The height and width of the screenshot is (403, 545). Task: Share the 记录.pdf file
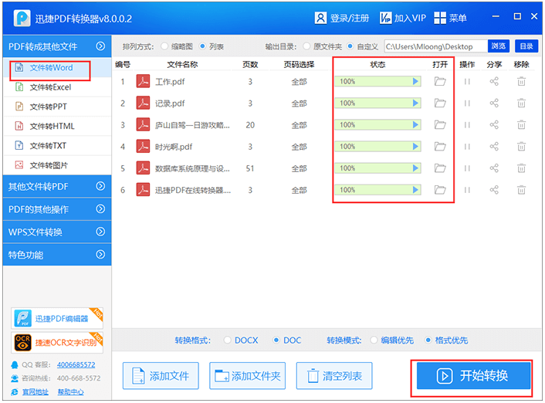(x=494, y=103)
